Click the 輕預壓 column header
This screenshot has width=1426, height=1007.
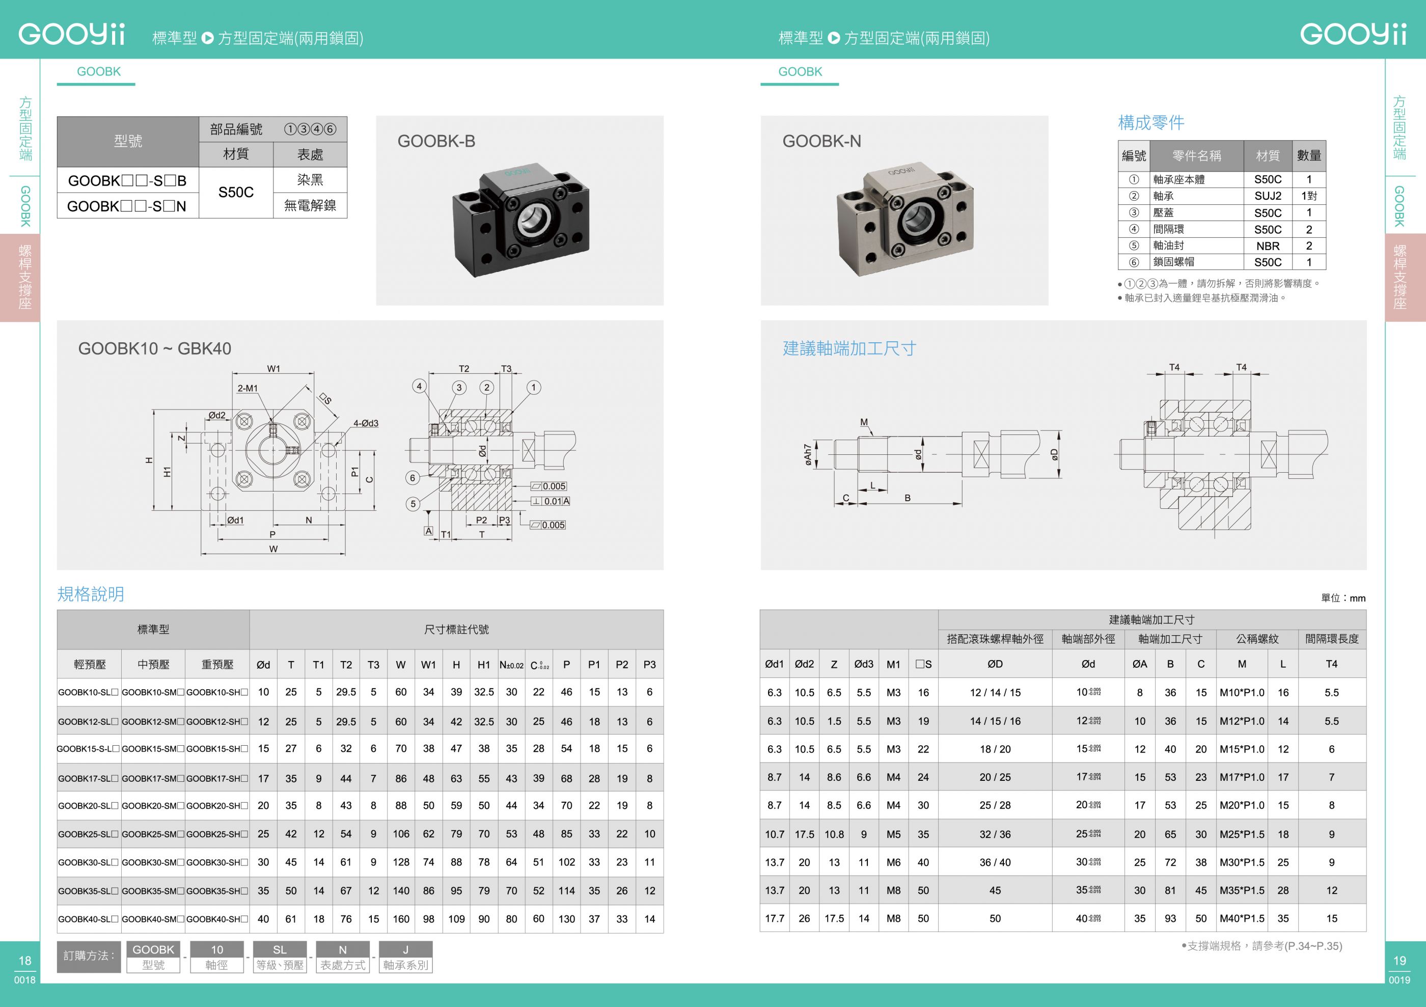point(90,664)
